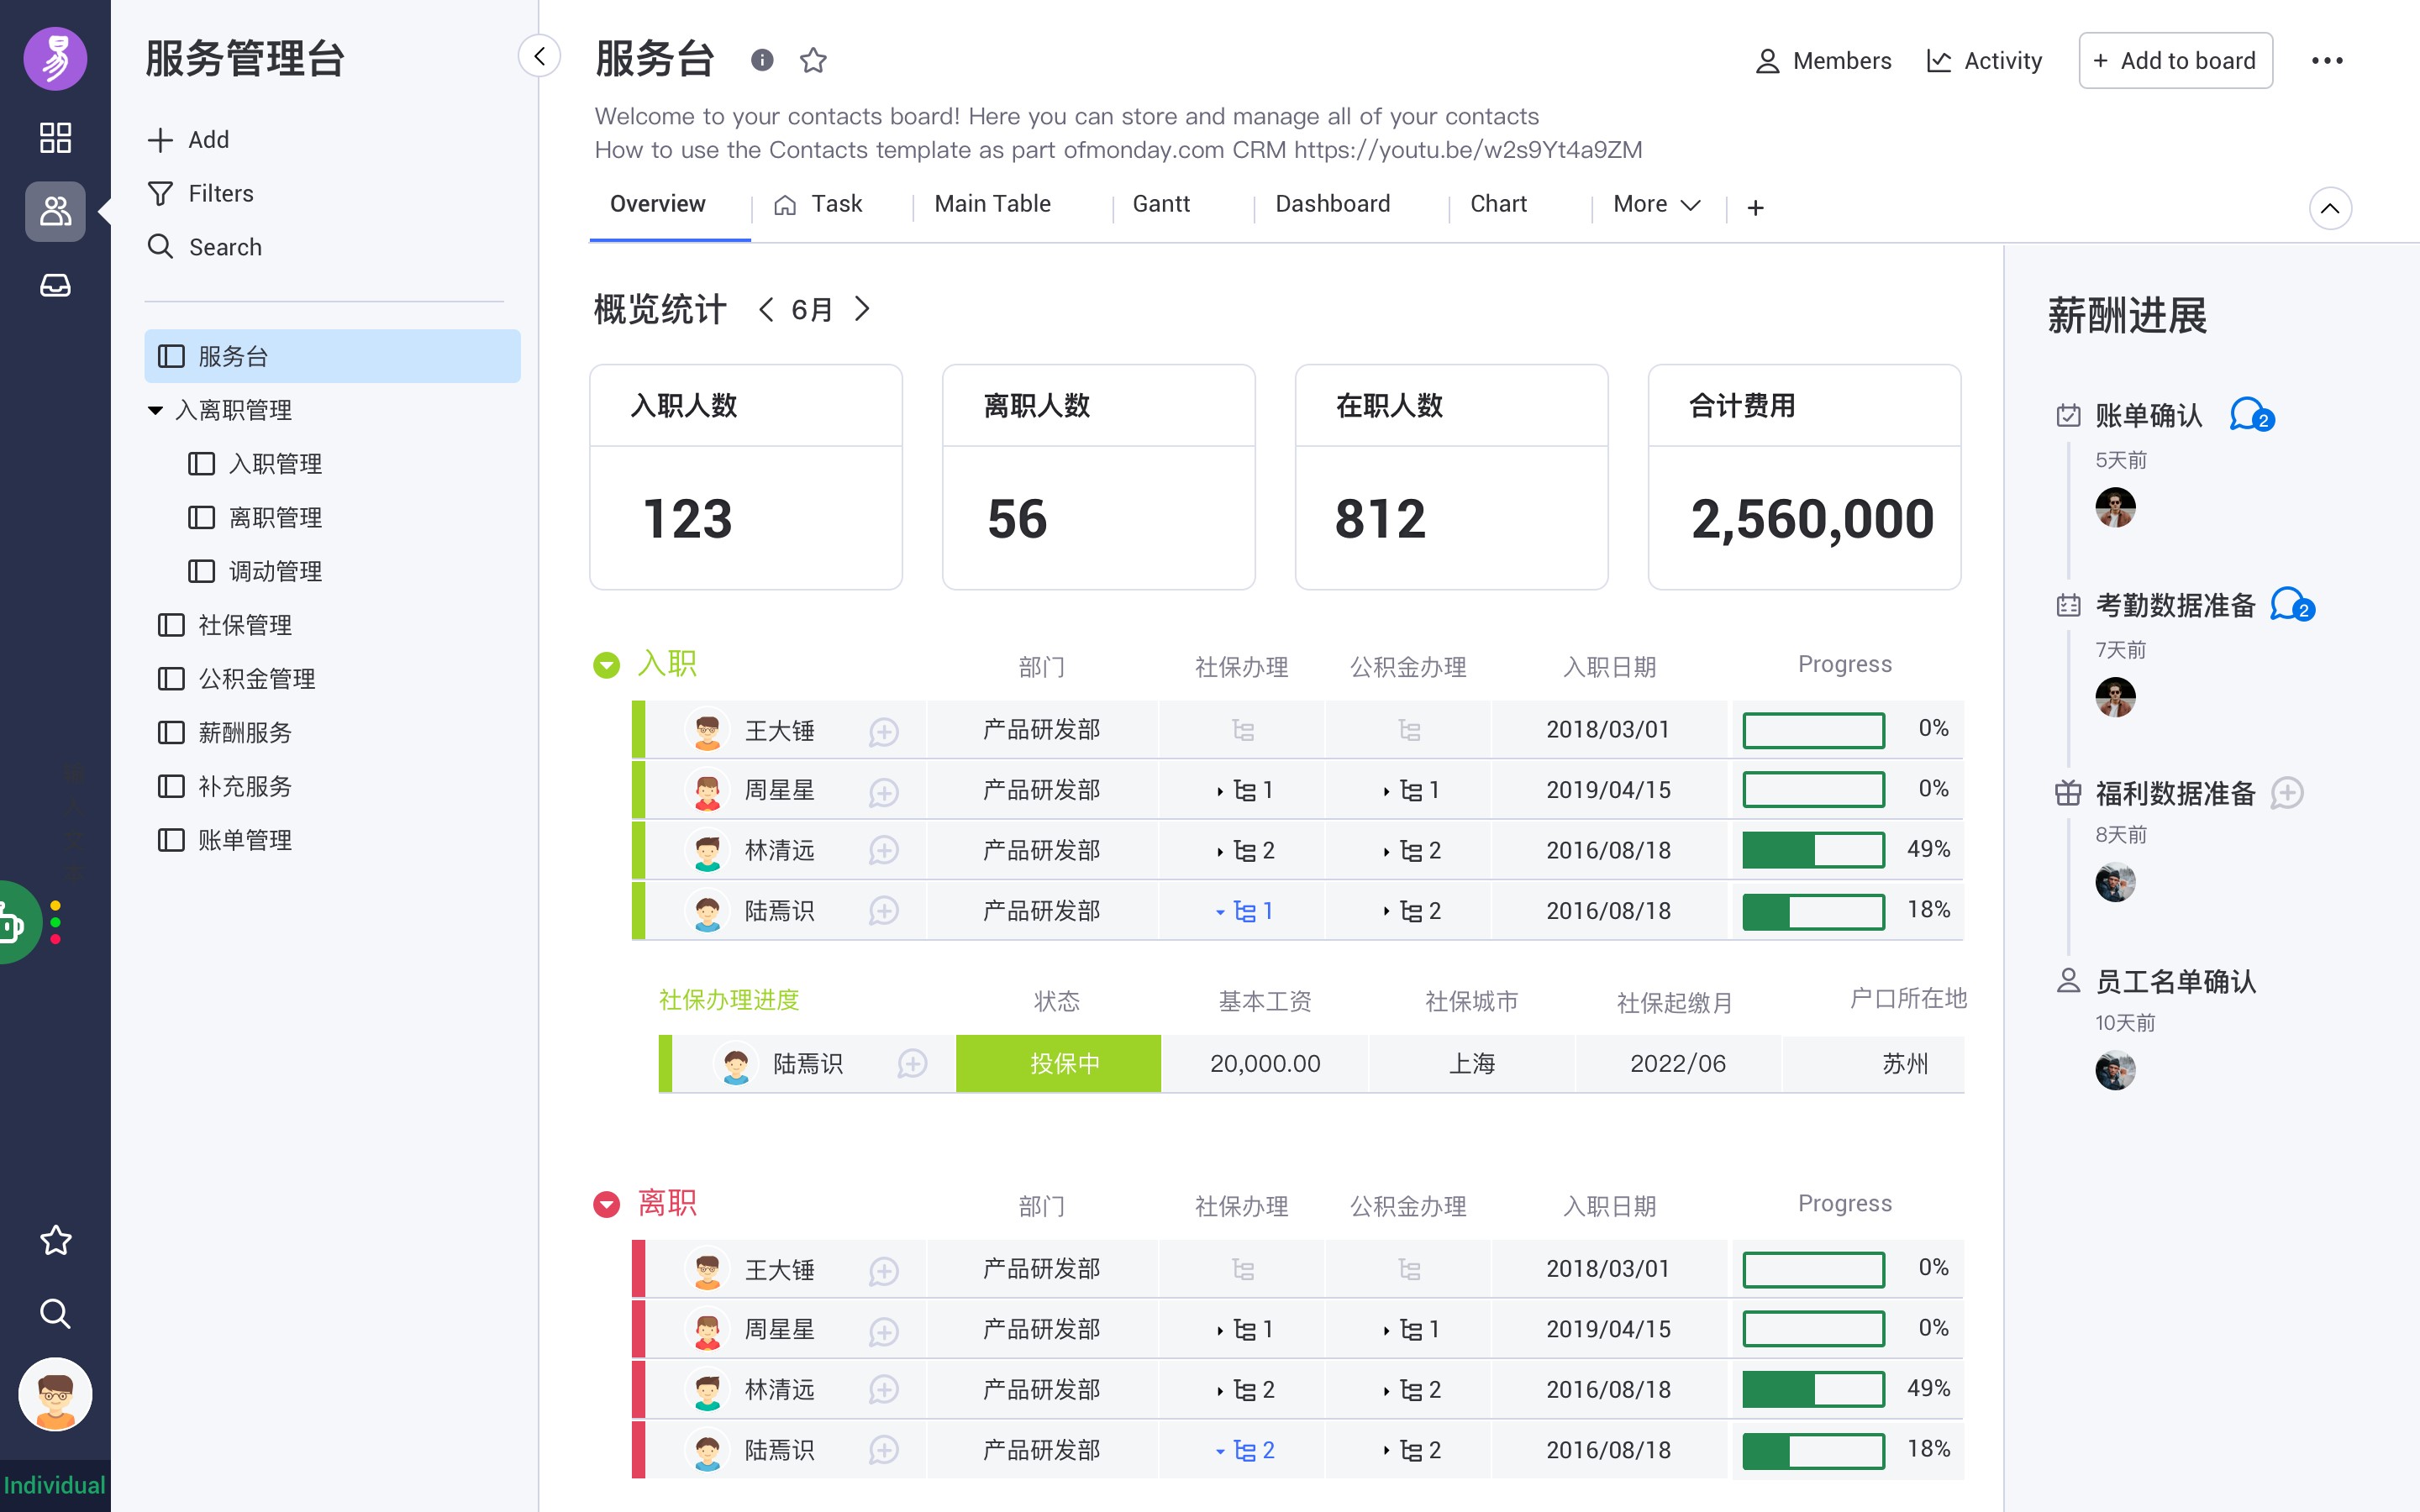The width and height of the screenshot is (2420, 1512).
Task: Add a comment to 福利数据准备
Action: click(2287, 793)
